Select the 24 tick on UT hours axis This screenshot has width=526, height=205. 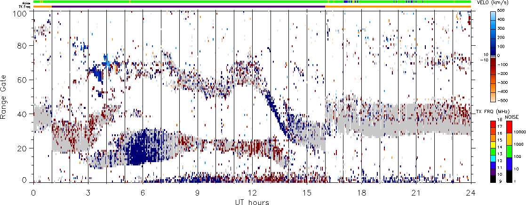tap(471, 193)
